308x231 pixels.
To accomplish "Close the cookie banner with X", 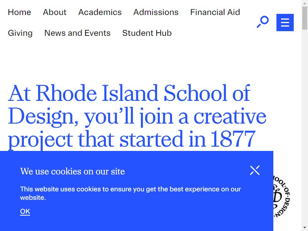I will (x=255, y=170).
